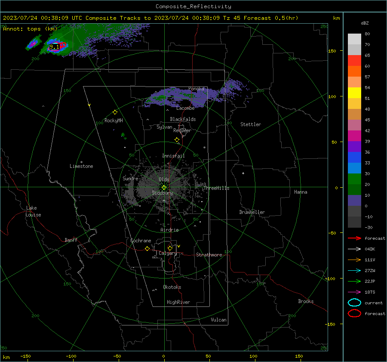Click the cyan 27ZW arrow in legend

pyautogui.click(x=354, y=271)
